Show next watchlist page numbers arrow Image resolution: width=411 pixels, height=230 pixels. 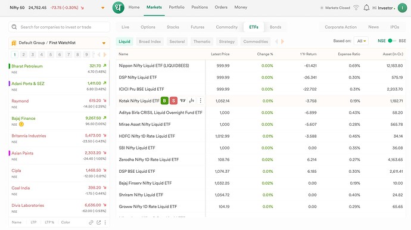pyautogui.click(x=105, y=55)
